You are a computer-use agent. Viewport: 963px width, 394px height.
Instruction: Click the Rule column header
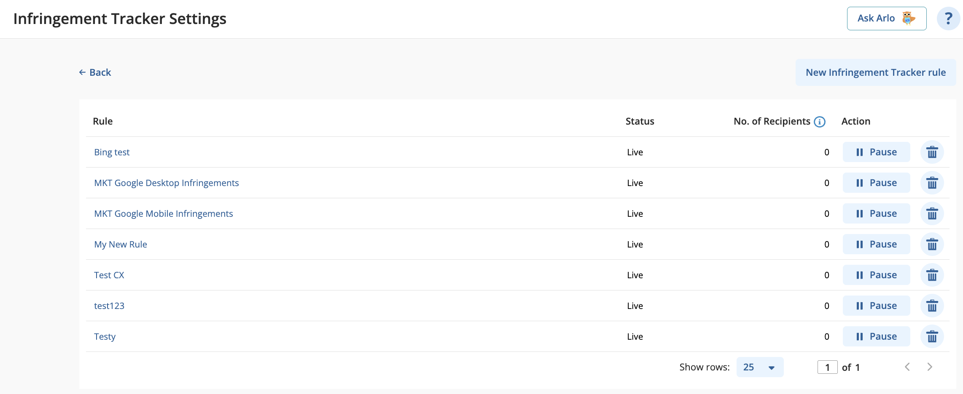102,121
